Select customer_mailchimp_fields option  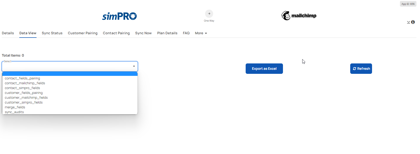[70, 98]
